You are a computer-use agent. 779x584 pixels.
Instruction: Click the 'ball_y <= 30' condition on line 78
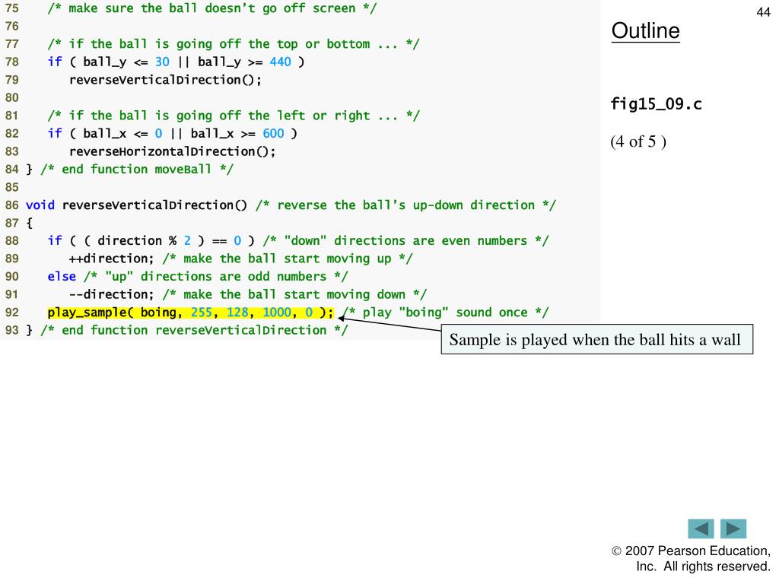pyautogui.click(x=126, y=62)
